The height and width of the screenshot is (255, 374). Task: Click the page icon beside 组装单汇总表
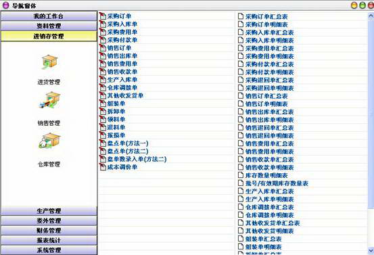tap(241, 239)
